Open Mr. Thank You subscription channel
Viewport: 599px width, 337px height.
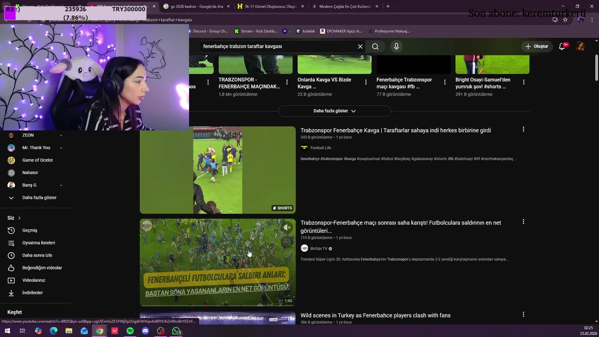pos(36,147)
